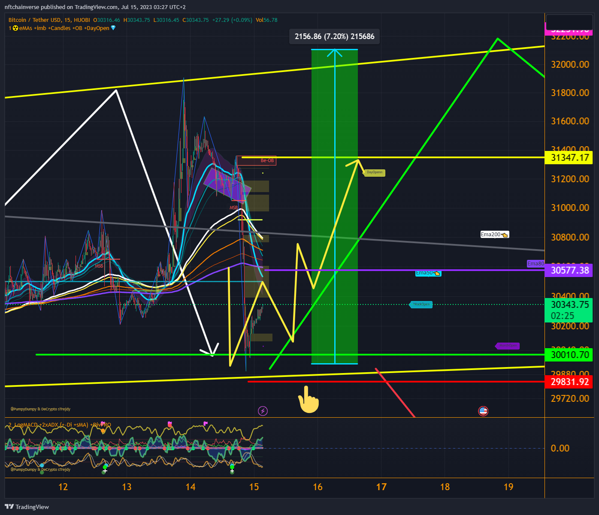
Task: Click the 30200.00 price axis tick
Action: [x=570, y=326]
